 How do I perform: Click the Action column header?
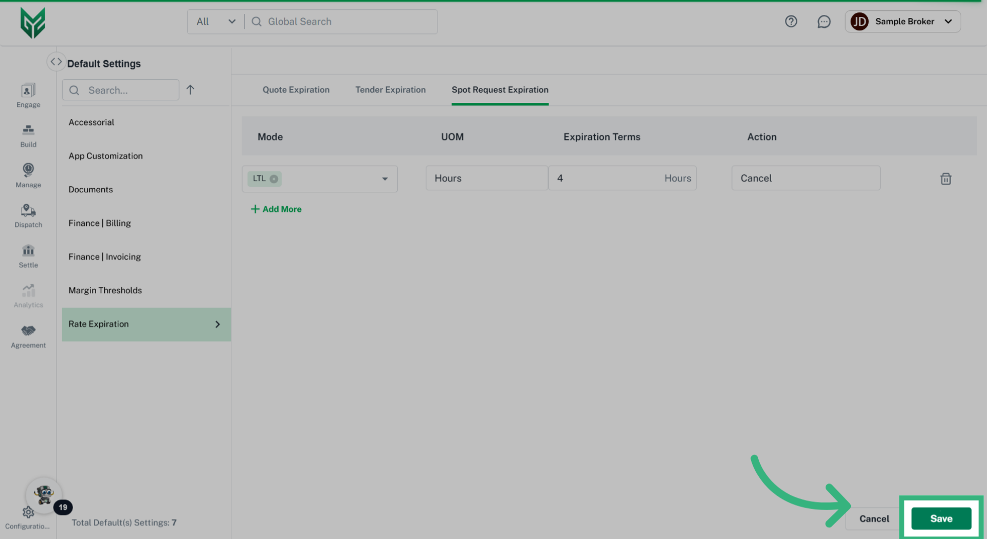762,137
